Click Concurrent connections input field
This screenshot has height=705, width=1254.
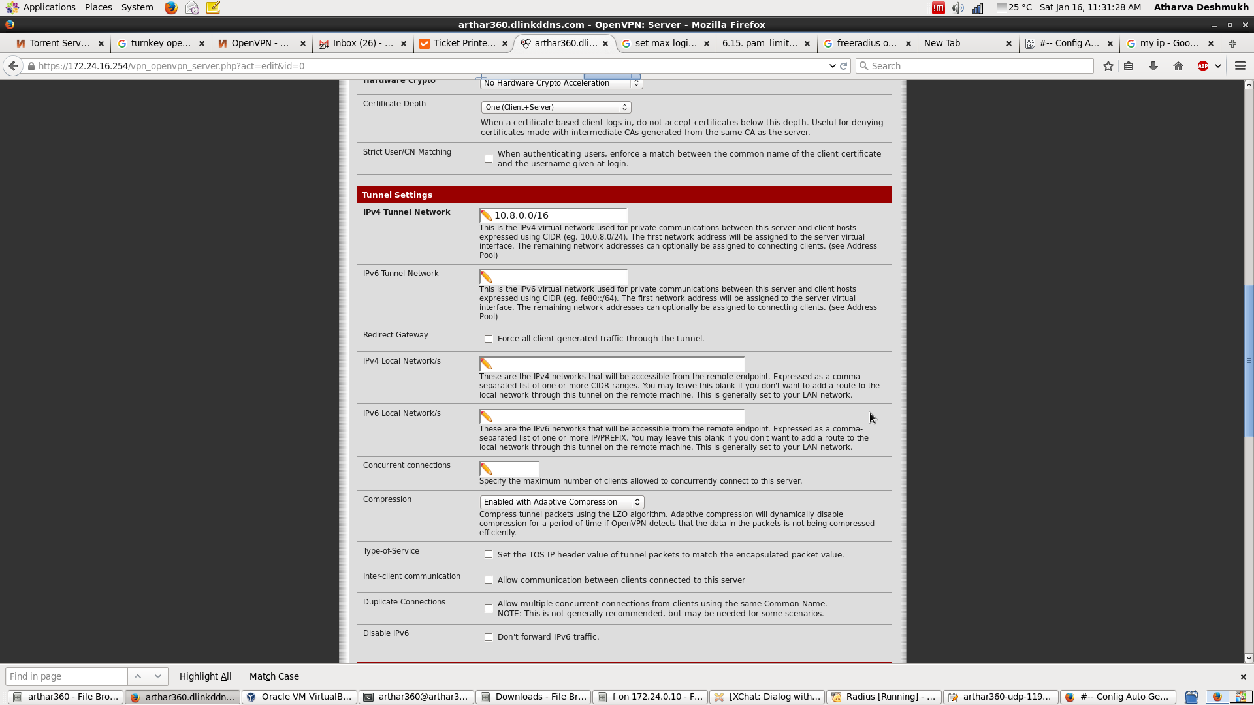coord(509,469)
